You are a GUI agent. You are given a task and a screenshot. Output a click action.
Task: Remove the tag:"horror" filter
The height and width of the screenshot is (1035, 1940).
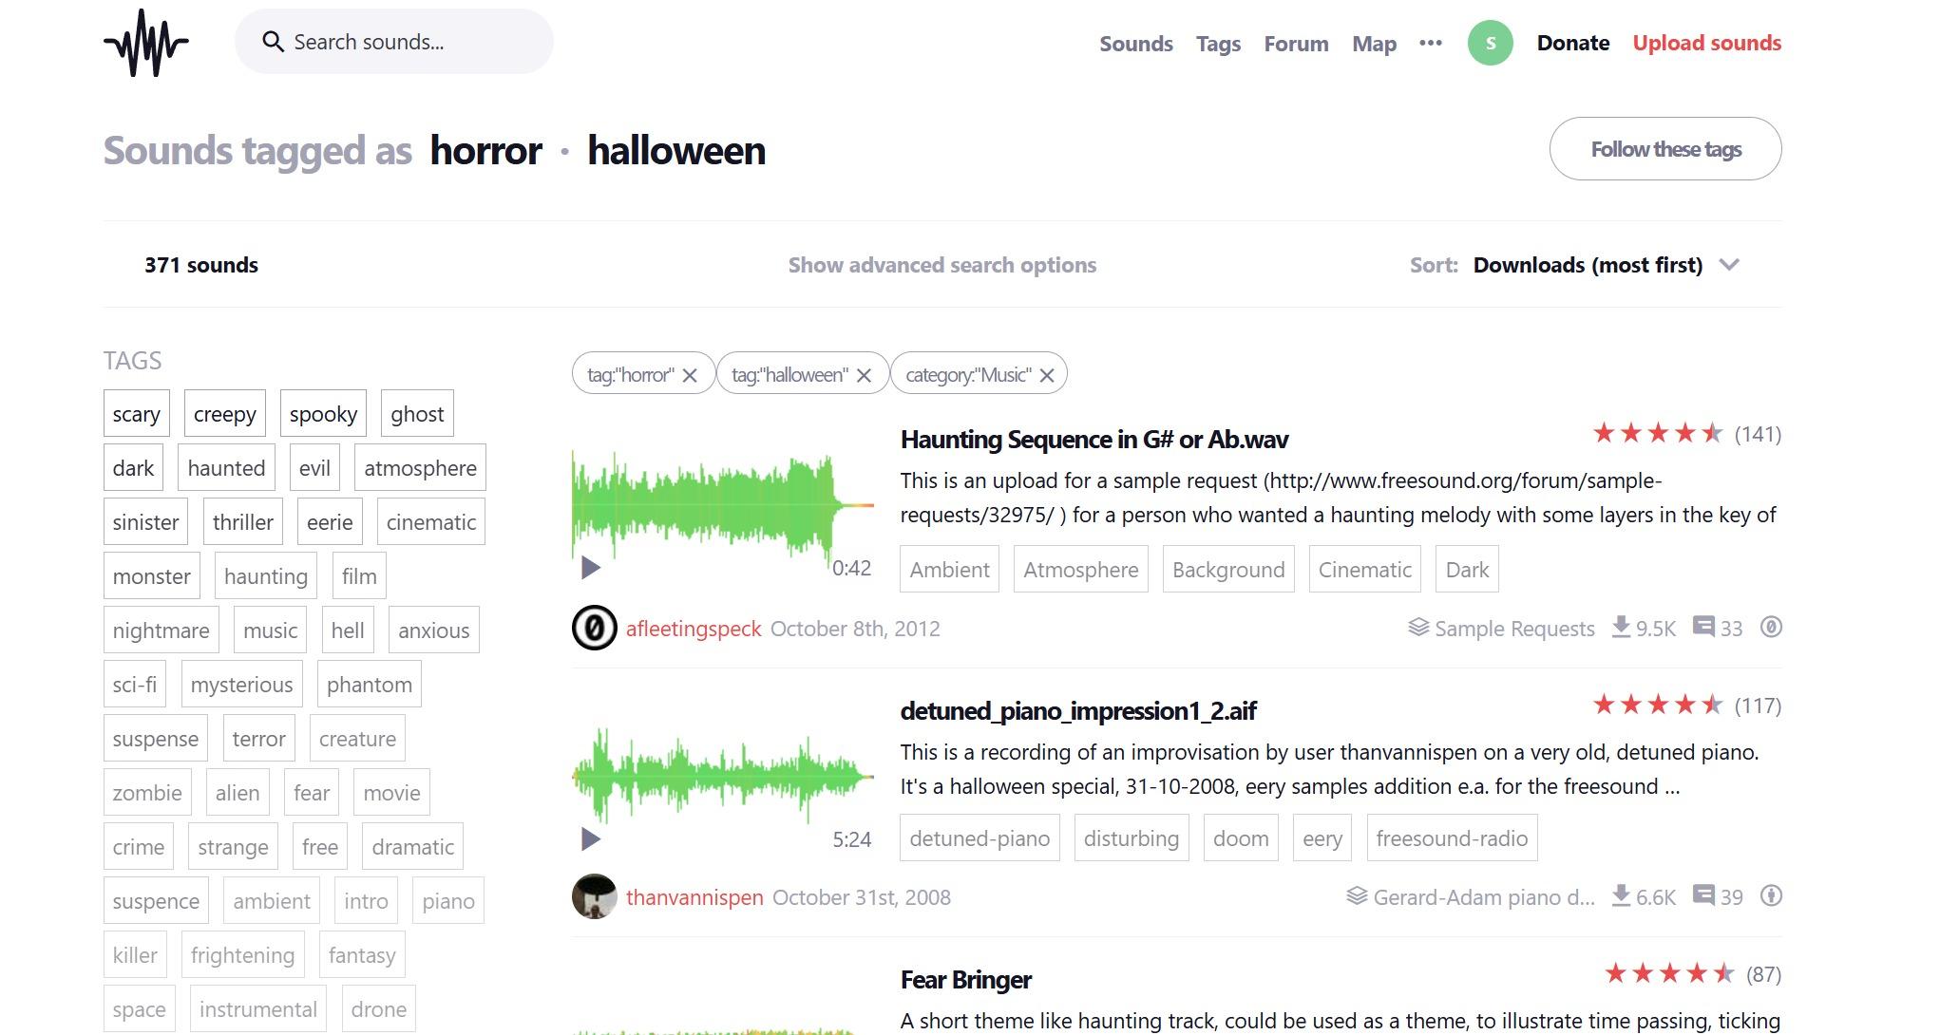click(x=690, y=375)
